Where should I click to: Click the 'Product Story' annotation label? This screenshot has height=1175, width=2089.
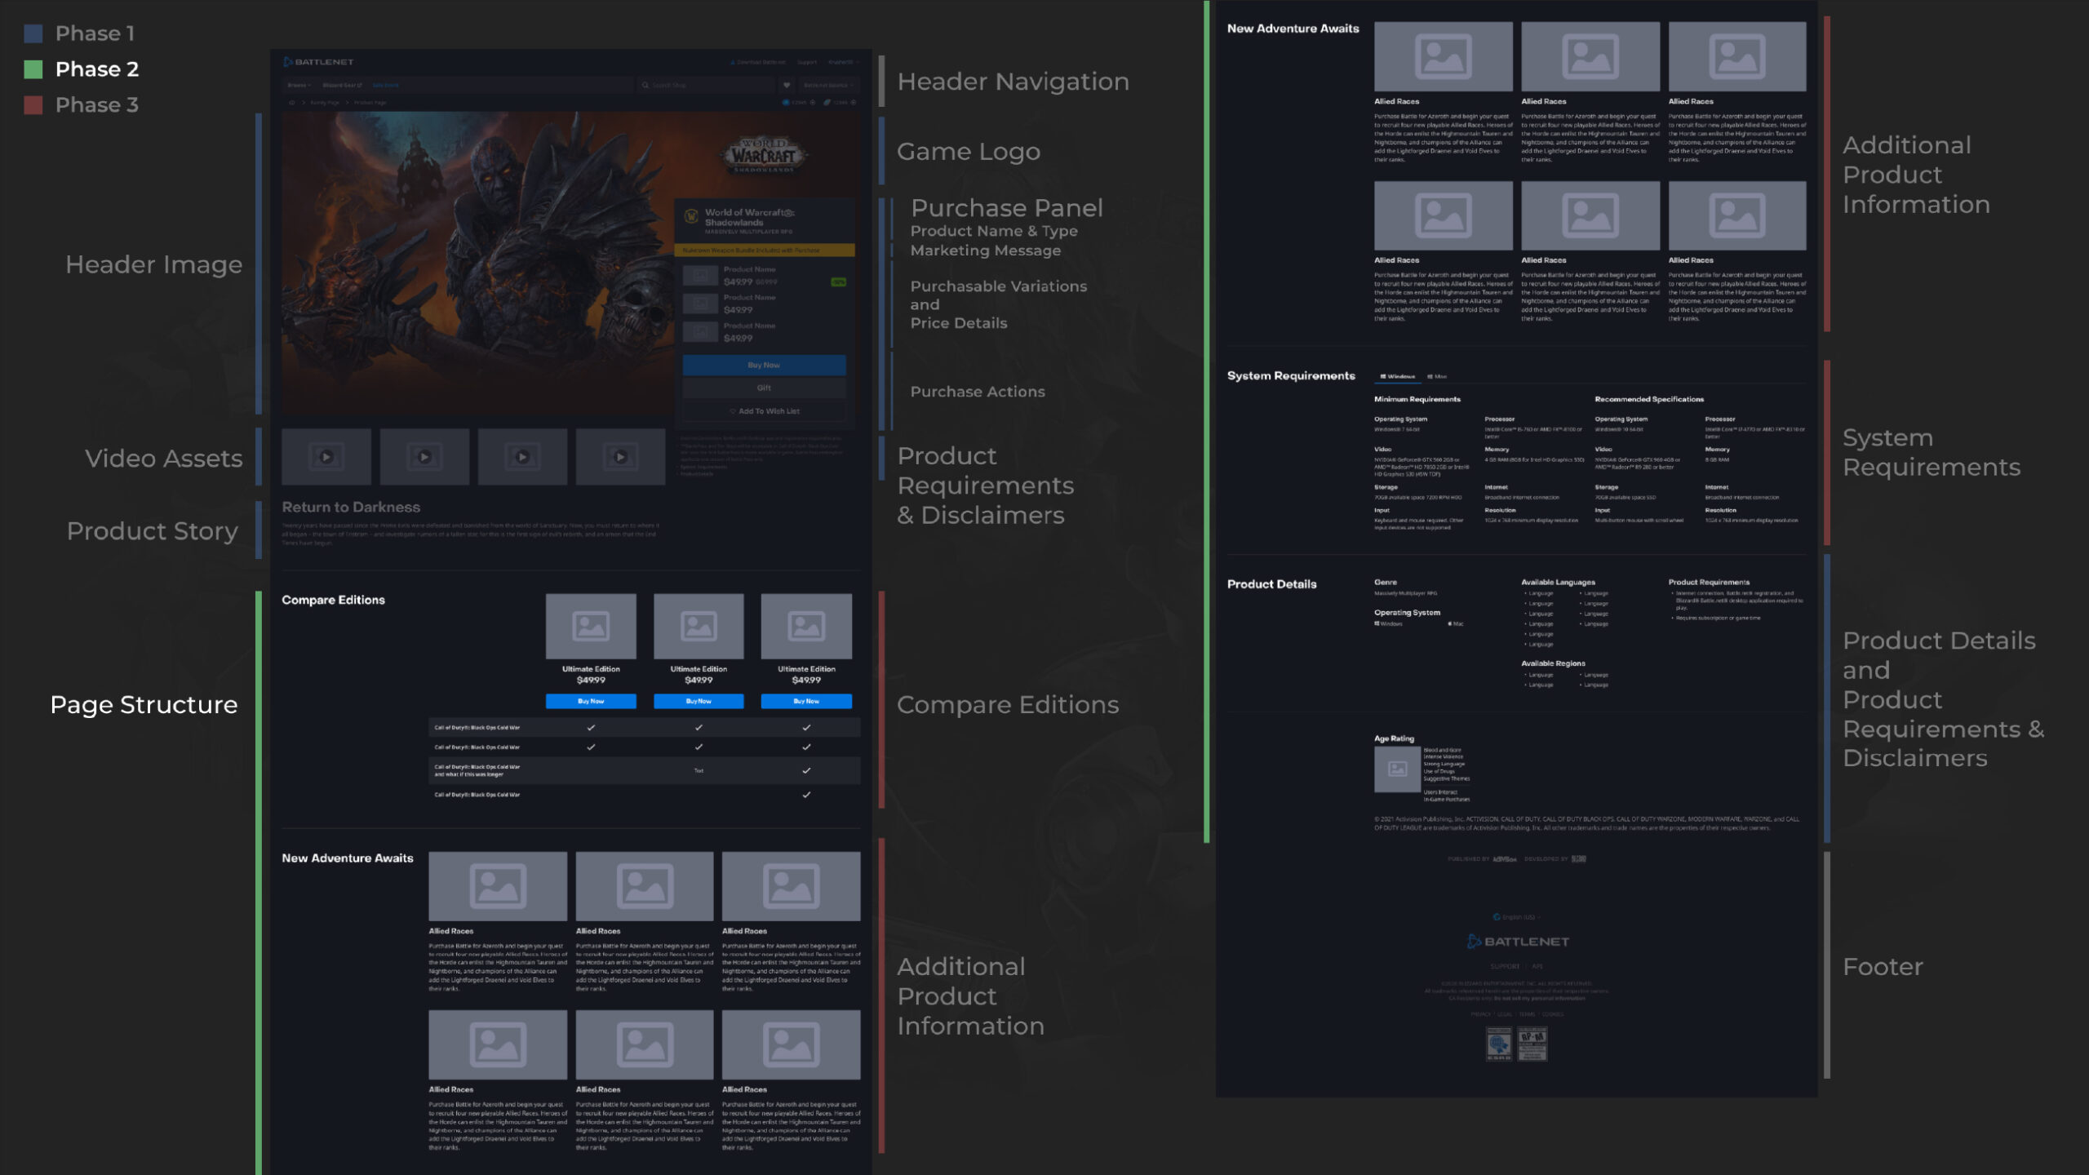pos(153,532)
